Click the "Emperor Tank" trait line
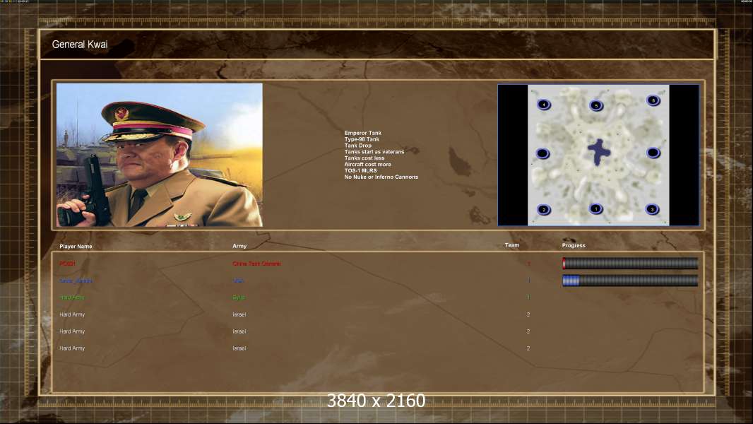 coord(362,133)
